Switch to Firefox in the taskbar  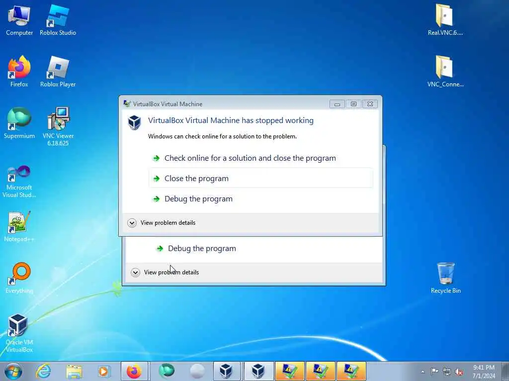134,371
